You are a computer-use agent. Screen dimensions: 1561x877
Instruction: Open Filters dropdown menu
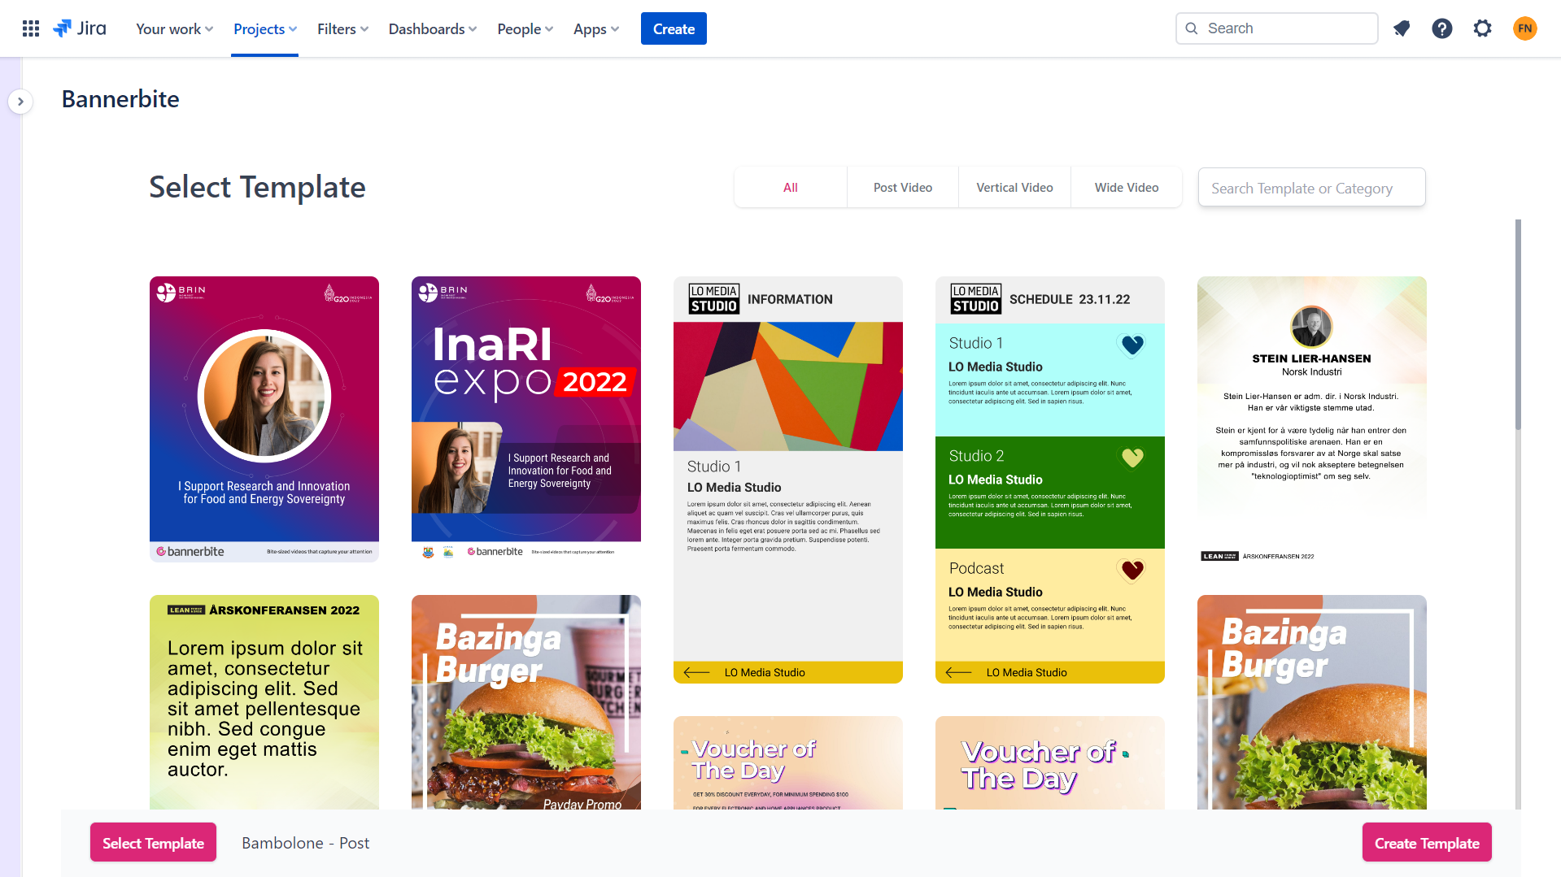(x=342, y=28)
